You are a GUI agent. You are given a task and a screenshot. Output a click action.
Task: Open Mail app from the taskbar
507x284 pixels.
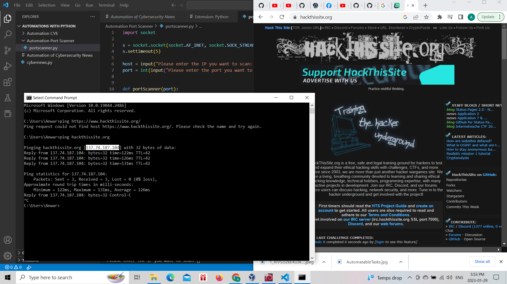[x=187, y=277]
